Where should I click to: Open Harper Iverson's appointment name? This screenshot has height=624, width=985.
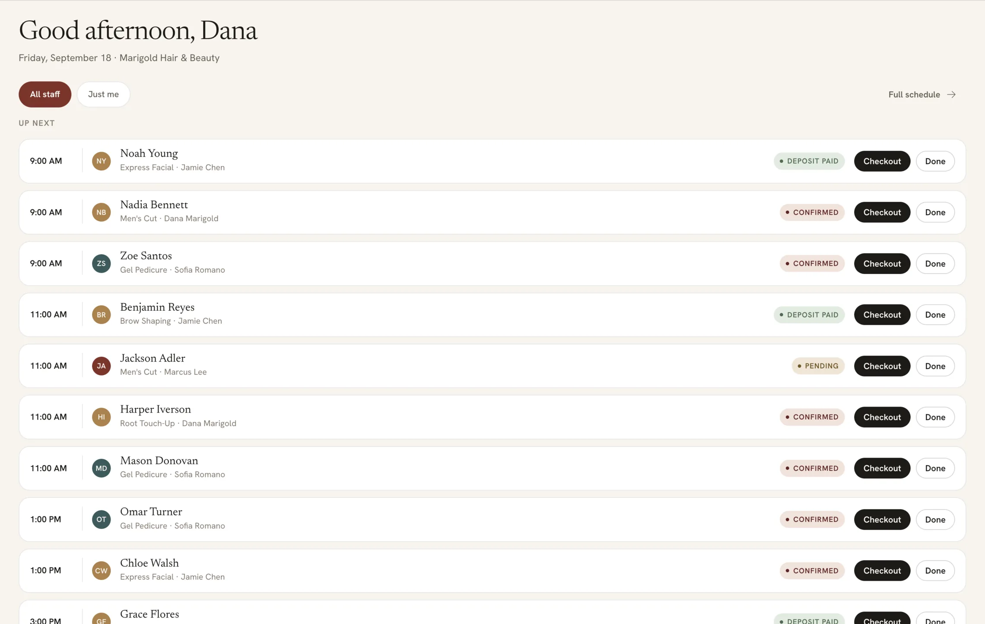click(x=156, y=409)
